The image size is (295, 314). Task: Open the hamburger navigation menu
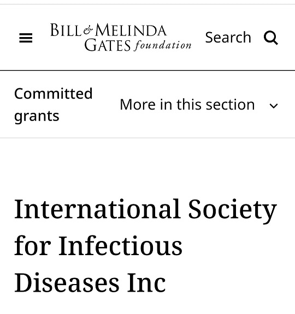(26, 38)
